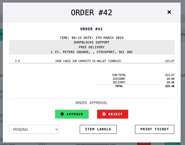The width and height of the screenshot is (185, 145).
Task: Expand status list via chevron arrow
Action: click(56, 129)
